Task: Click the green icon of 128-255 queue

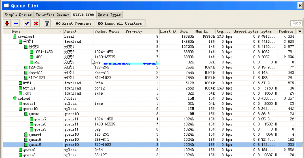Action: [26, 68]
